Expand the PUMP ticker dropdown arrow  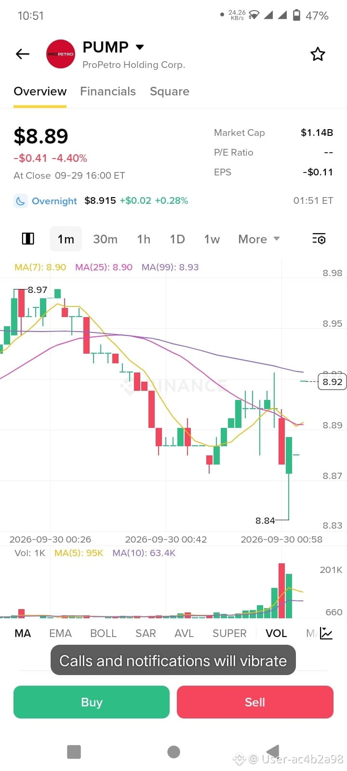(140, 47)
